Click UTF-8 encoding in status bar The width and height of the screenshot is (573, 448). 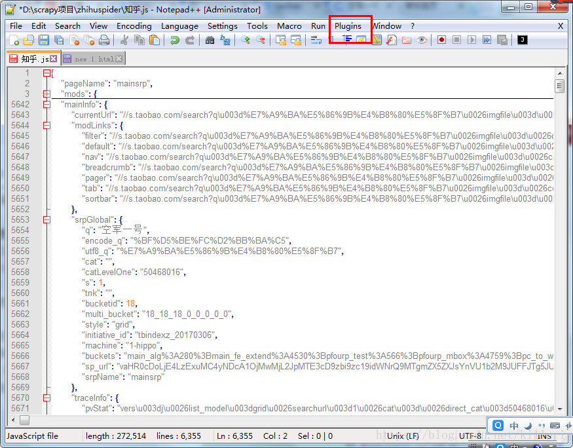tap(470, 436)
